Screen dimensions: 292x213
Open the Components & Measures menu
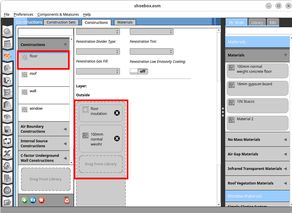tap(58, 14)
